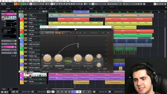
Task: Select the Mute (X) tool
Action: 67,4
